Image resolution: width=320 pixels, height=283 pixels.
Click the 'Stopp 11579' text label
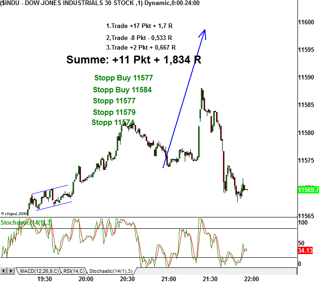pyautogui.click(x=114, y=112)
